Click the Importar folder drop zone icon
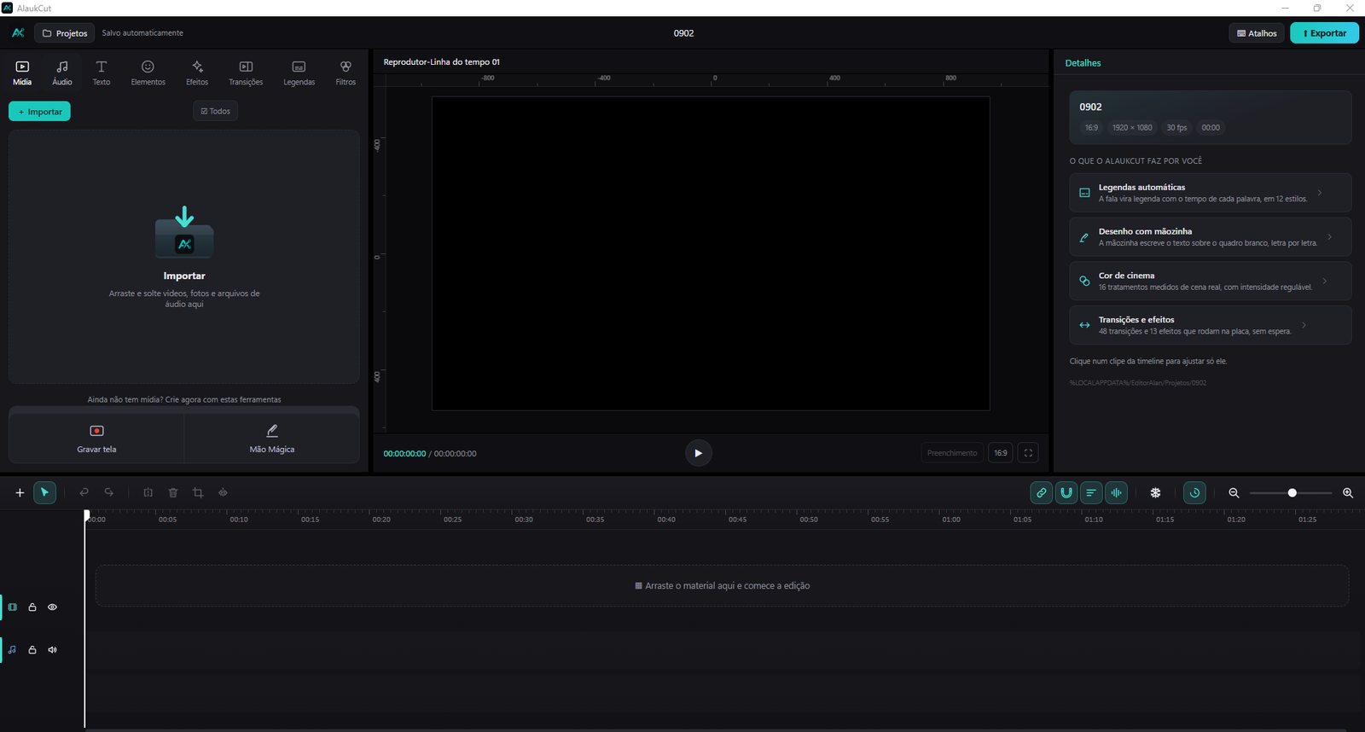This screenshot has width=1365, height=732. point(184,233)
